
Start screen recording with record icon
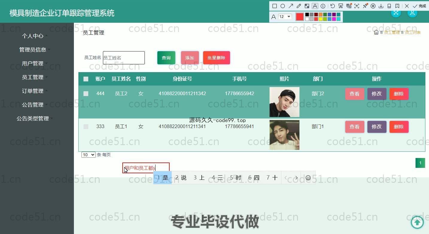click(373, 6)
